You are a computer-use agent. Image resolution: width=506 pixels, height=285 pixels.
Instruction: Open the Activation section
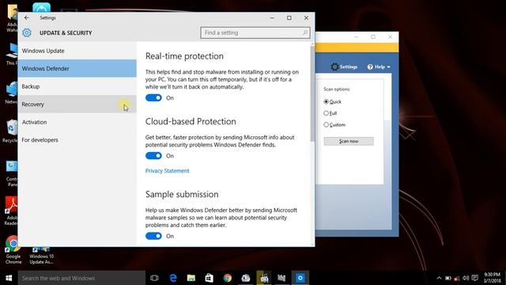pyautogui.click(x=77, y=122)
